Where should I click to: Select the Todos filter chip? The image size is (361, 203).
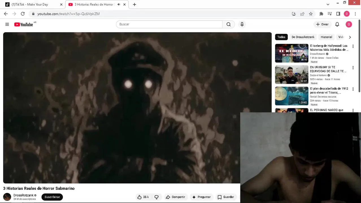(281, 37)
